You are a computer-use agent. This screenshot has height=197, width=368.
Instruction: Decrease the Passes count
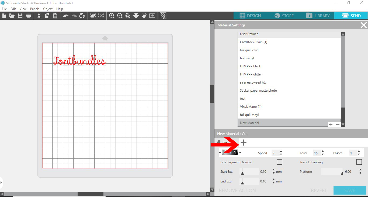tap(359, 154)
